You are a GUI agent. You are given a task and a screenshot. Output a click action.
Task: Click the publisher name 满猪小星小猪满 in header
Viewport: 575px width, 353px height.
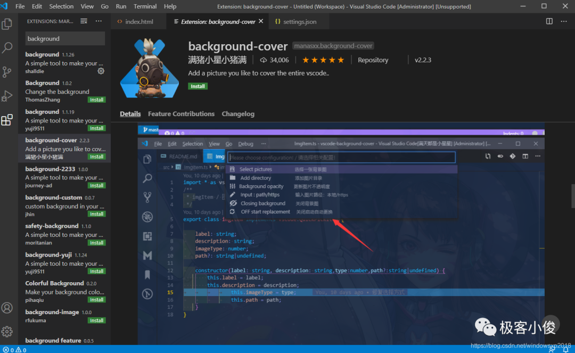click(x=217, y=60)
